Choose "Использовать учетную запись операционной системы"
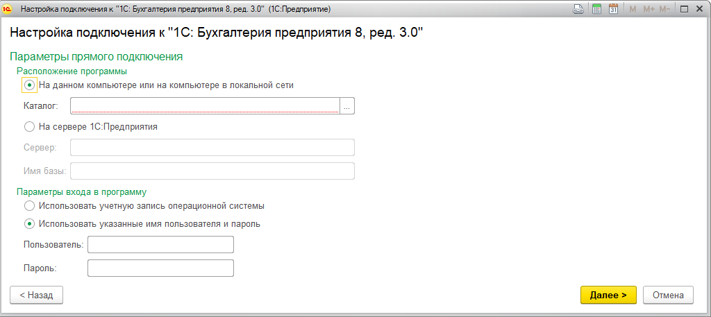The width and height of the screenshot is (711, 317). point(29,206)
